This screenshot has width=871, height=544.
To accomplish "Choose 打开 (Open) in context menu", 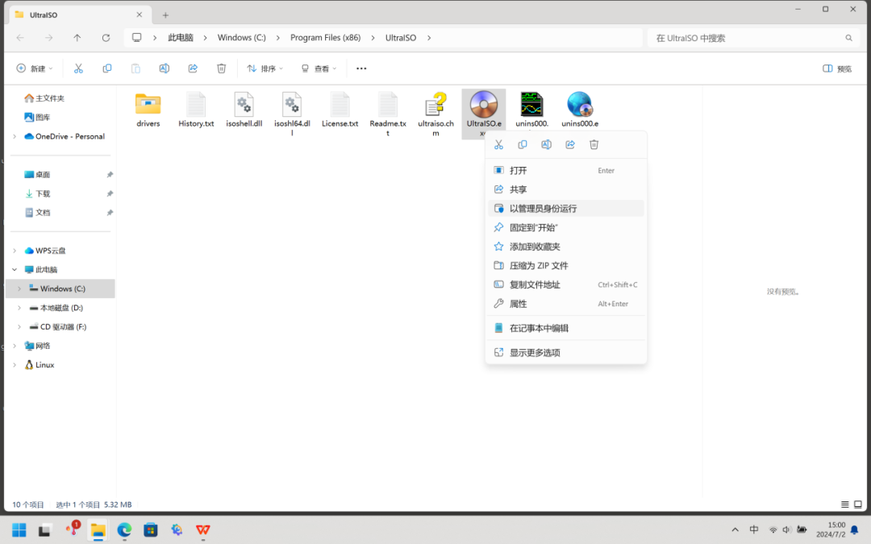I will 566,170.
